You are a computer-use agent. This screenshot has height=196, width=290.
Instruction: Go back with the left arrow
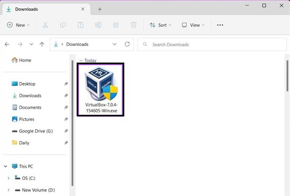point(7,44)
